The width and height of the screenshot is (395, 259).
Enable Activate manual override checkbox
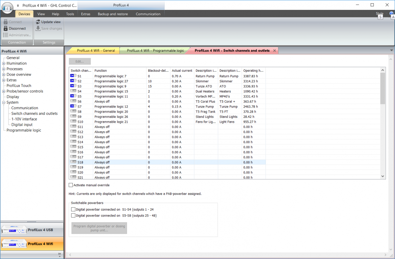pos(71,185)
